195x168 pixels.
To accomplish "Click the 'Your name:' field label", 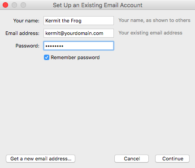I will (26, 21).
